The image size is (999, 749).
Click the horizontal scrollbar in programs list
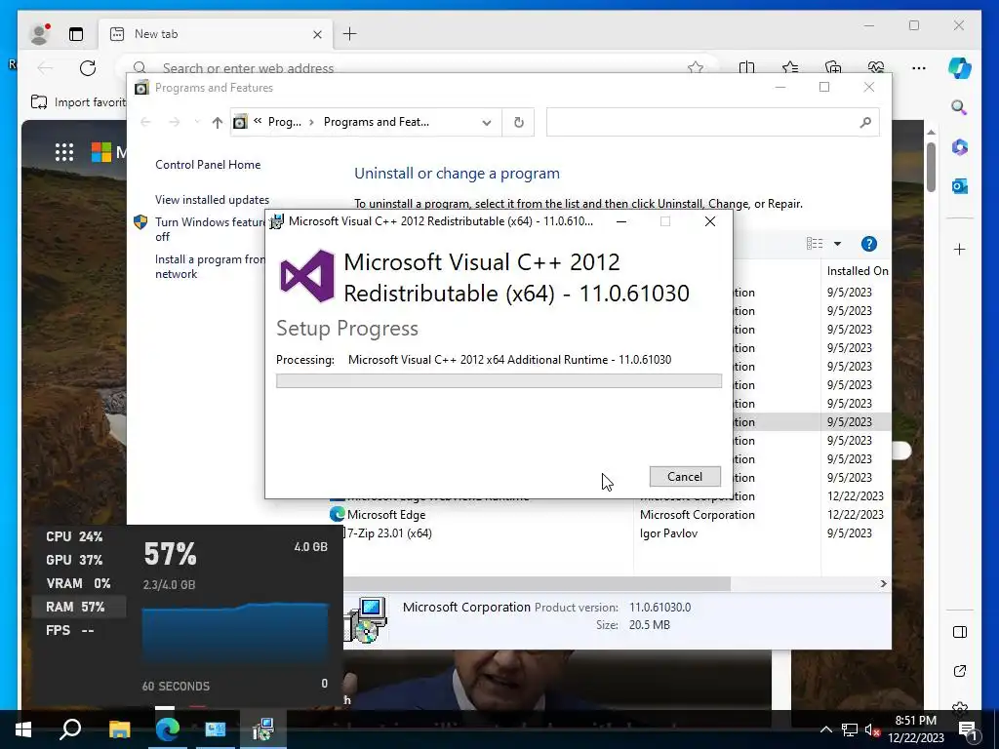coord(538,583)
